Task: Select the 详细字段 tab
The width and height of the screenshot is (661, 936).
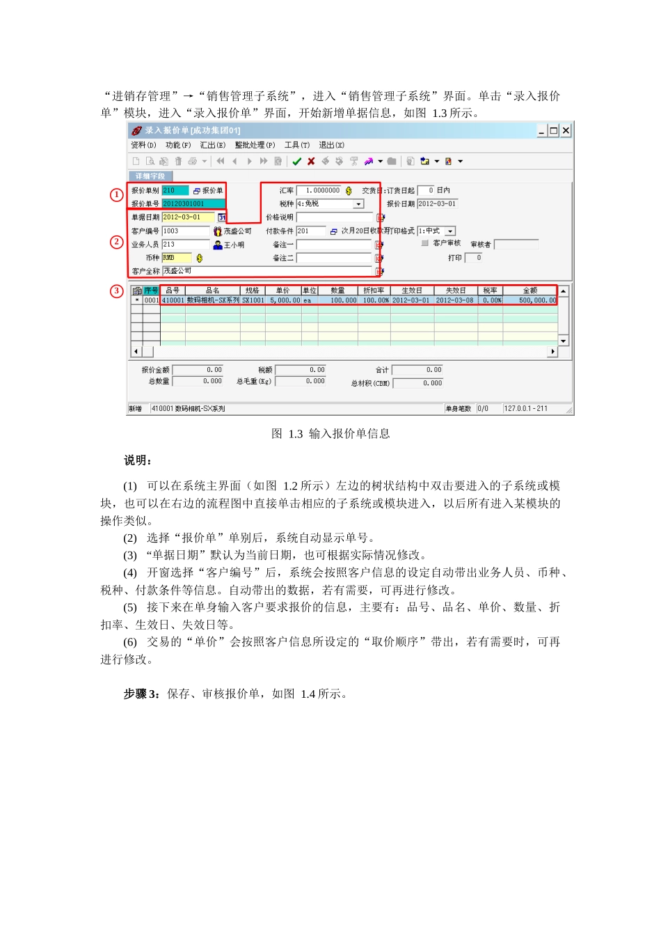Action: pos(150,176)
